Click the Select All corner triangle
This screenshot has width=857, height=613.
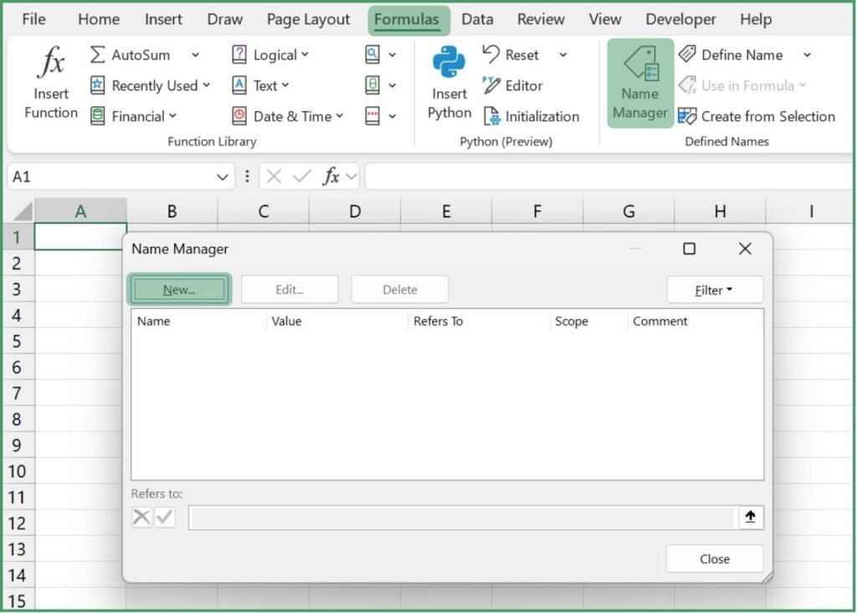[x=23, y=211]
